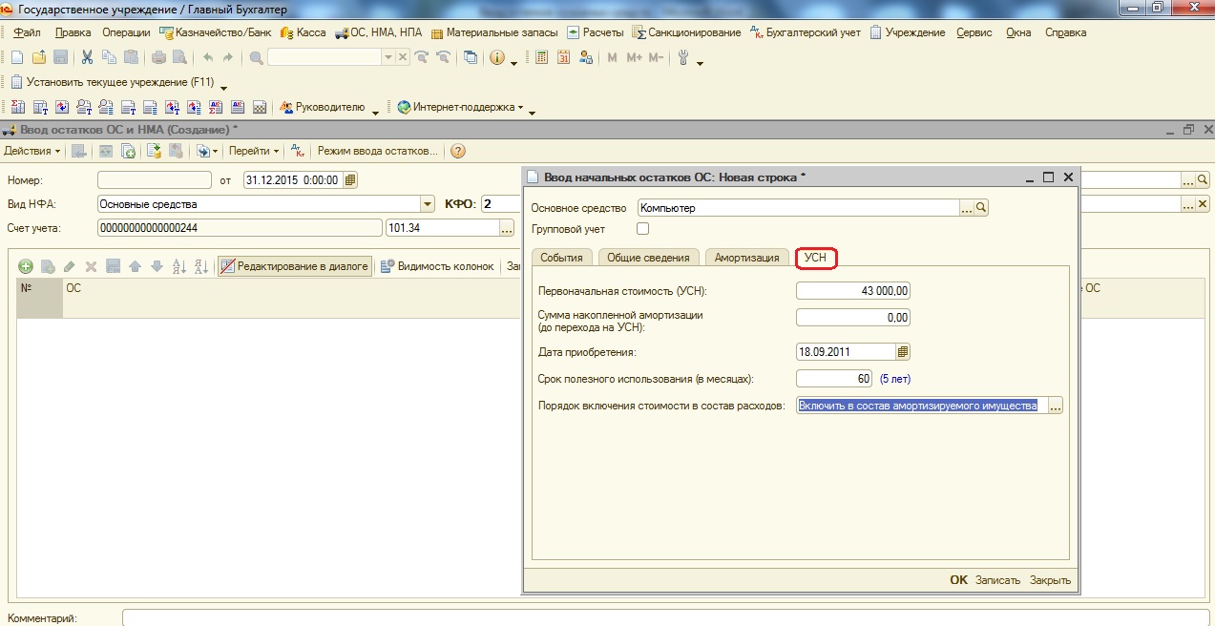Image resolution: width=1215 pixels, height=626 pixels.
Task: Click the scissors cut icon
Action: pyautogui.click(x=87, y=57)
